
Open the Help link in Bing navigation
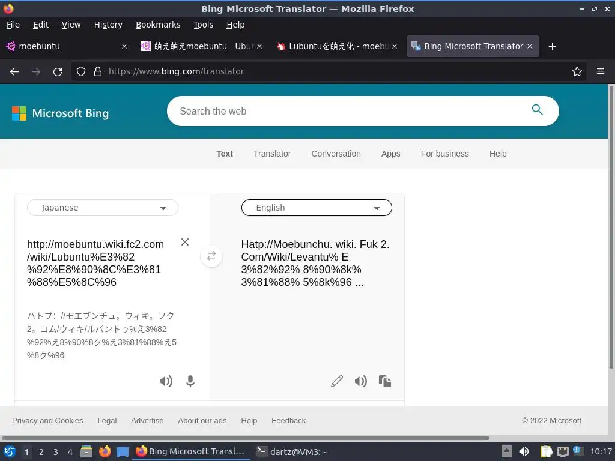[498, 154]
